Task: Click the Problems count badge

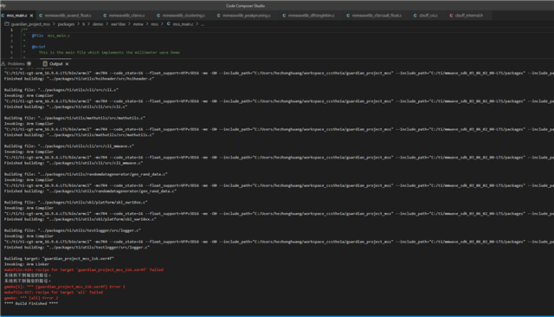Action: 29,64
